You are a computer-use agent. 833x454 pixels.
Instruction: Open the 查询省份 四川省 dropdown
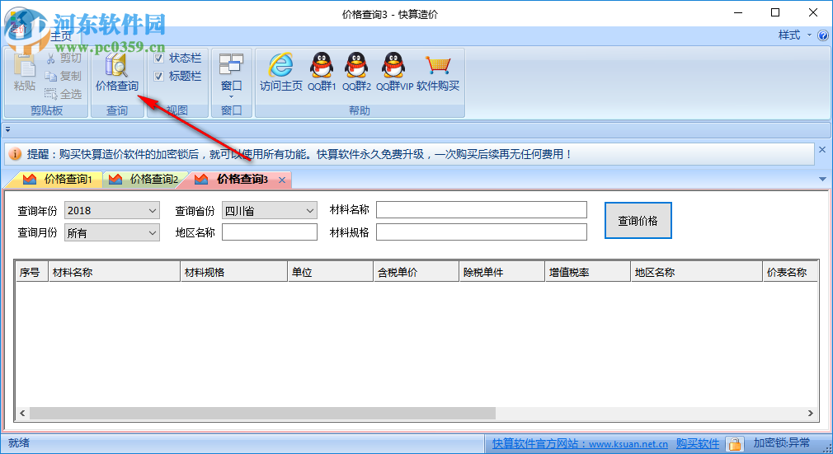click(x=270, y=210)
